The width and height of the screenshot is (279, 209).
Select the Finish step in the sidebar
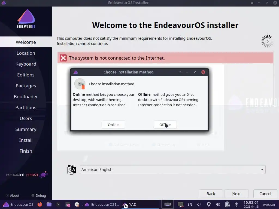(x=26, y=151)
